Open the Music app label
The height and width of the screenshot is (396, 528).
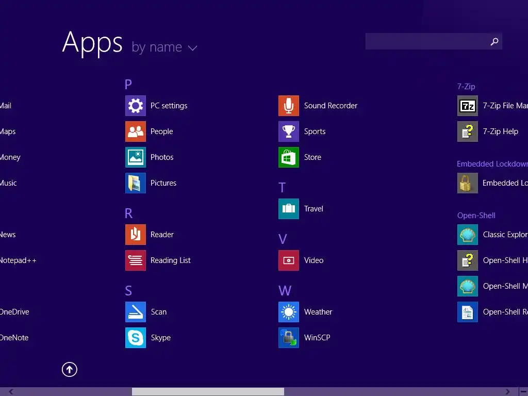[x=8, y=183]
